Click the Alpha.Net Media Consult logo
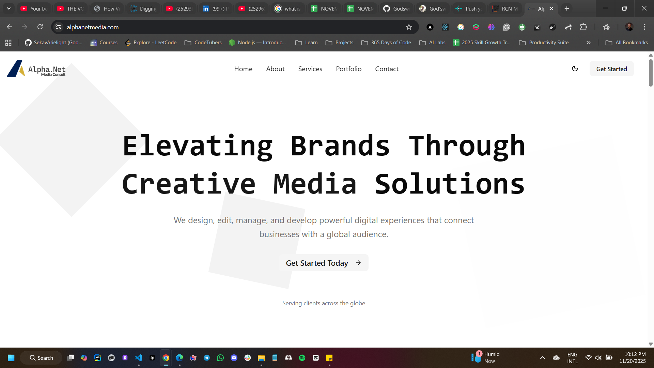Image resolution: width=654 pixels, height=368 pixels. click(36, 68)
